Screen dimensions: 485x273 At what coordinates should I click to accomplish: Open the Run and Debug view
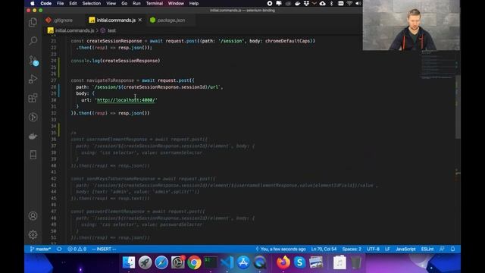tap(33, 79)
